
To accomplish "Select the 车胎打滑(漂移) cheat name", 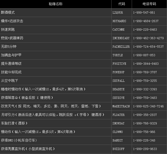I will pos(14,123).
